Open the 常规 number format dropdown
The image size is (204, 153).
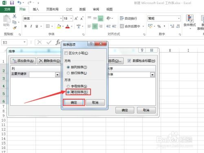click(179, 18)
